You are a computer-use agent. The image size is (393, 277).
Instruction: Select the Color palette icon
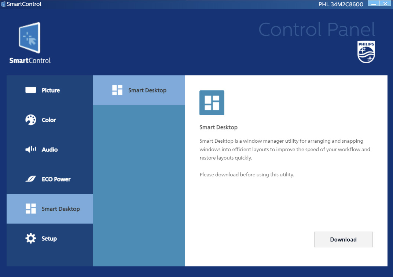tap(30, 120)
